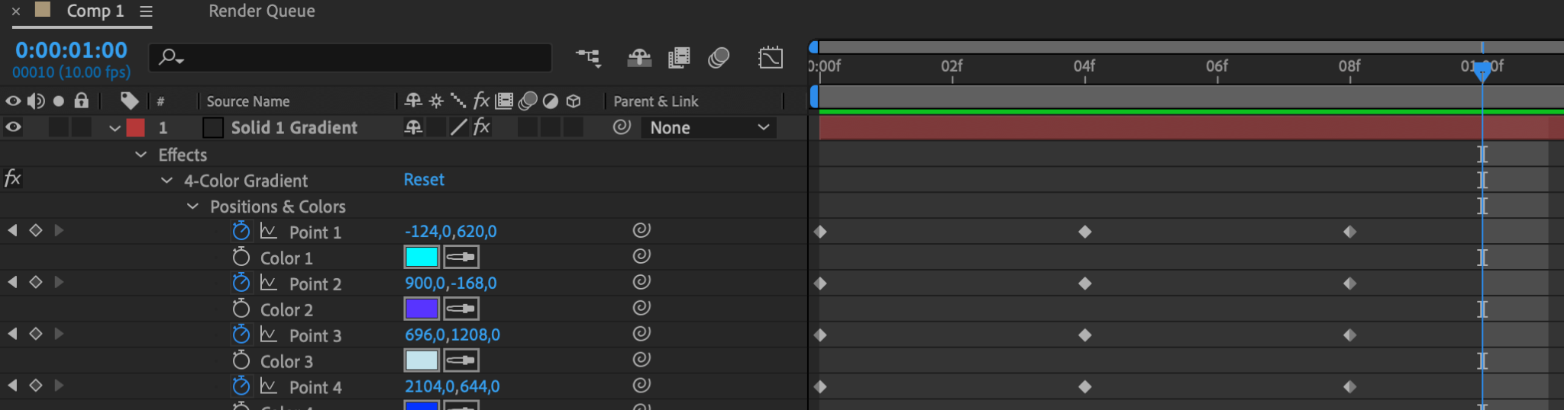Enable Motion Blur for layers icon
This screenshot has width=1564, height=410.
point(719,58)
